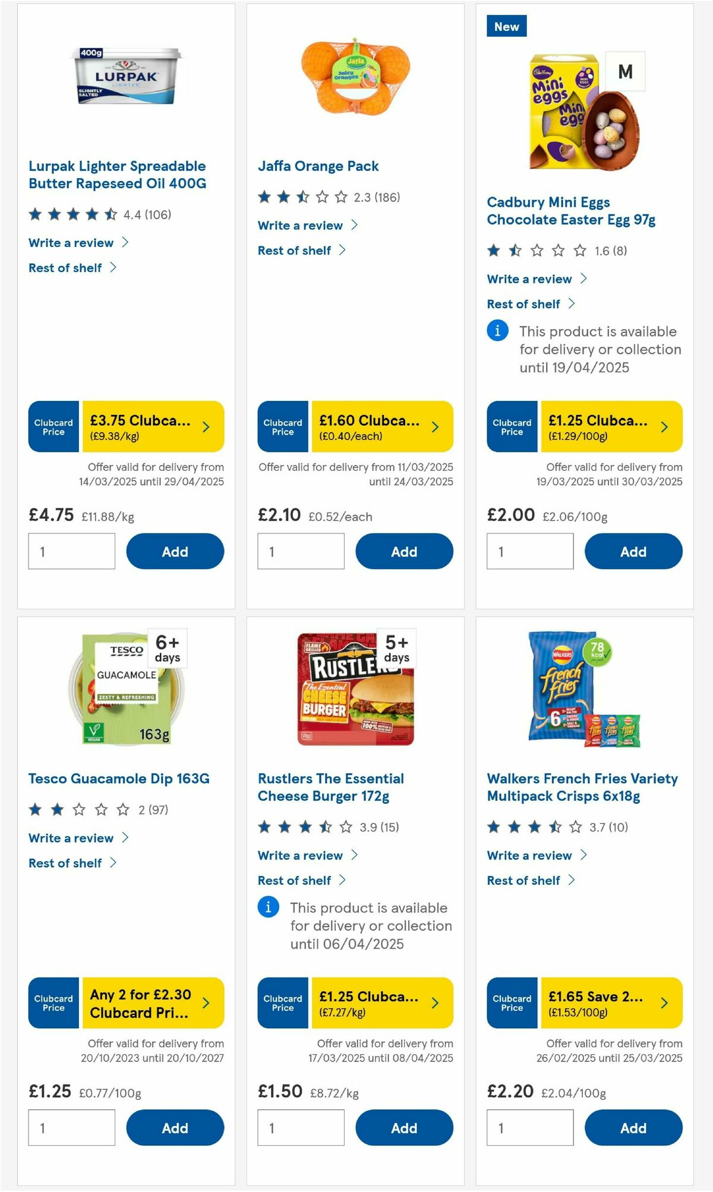Click the Clubcard Price badge on Rustlers offer
713x1192 pixels.
pos(282,1004)
